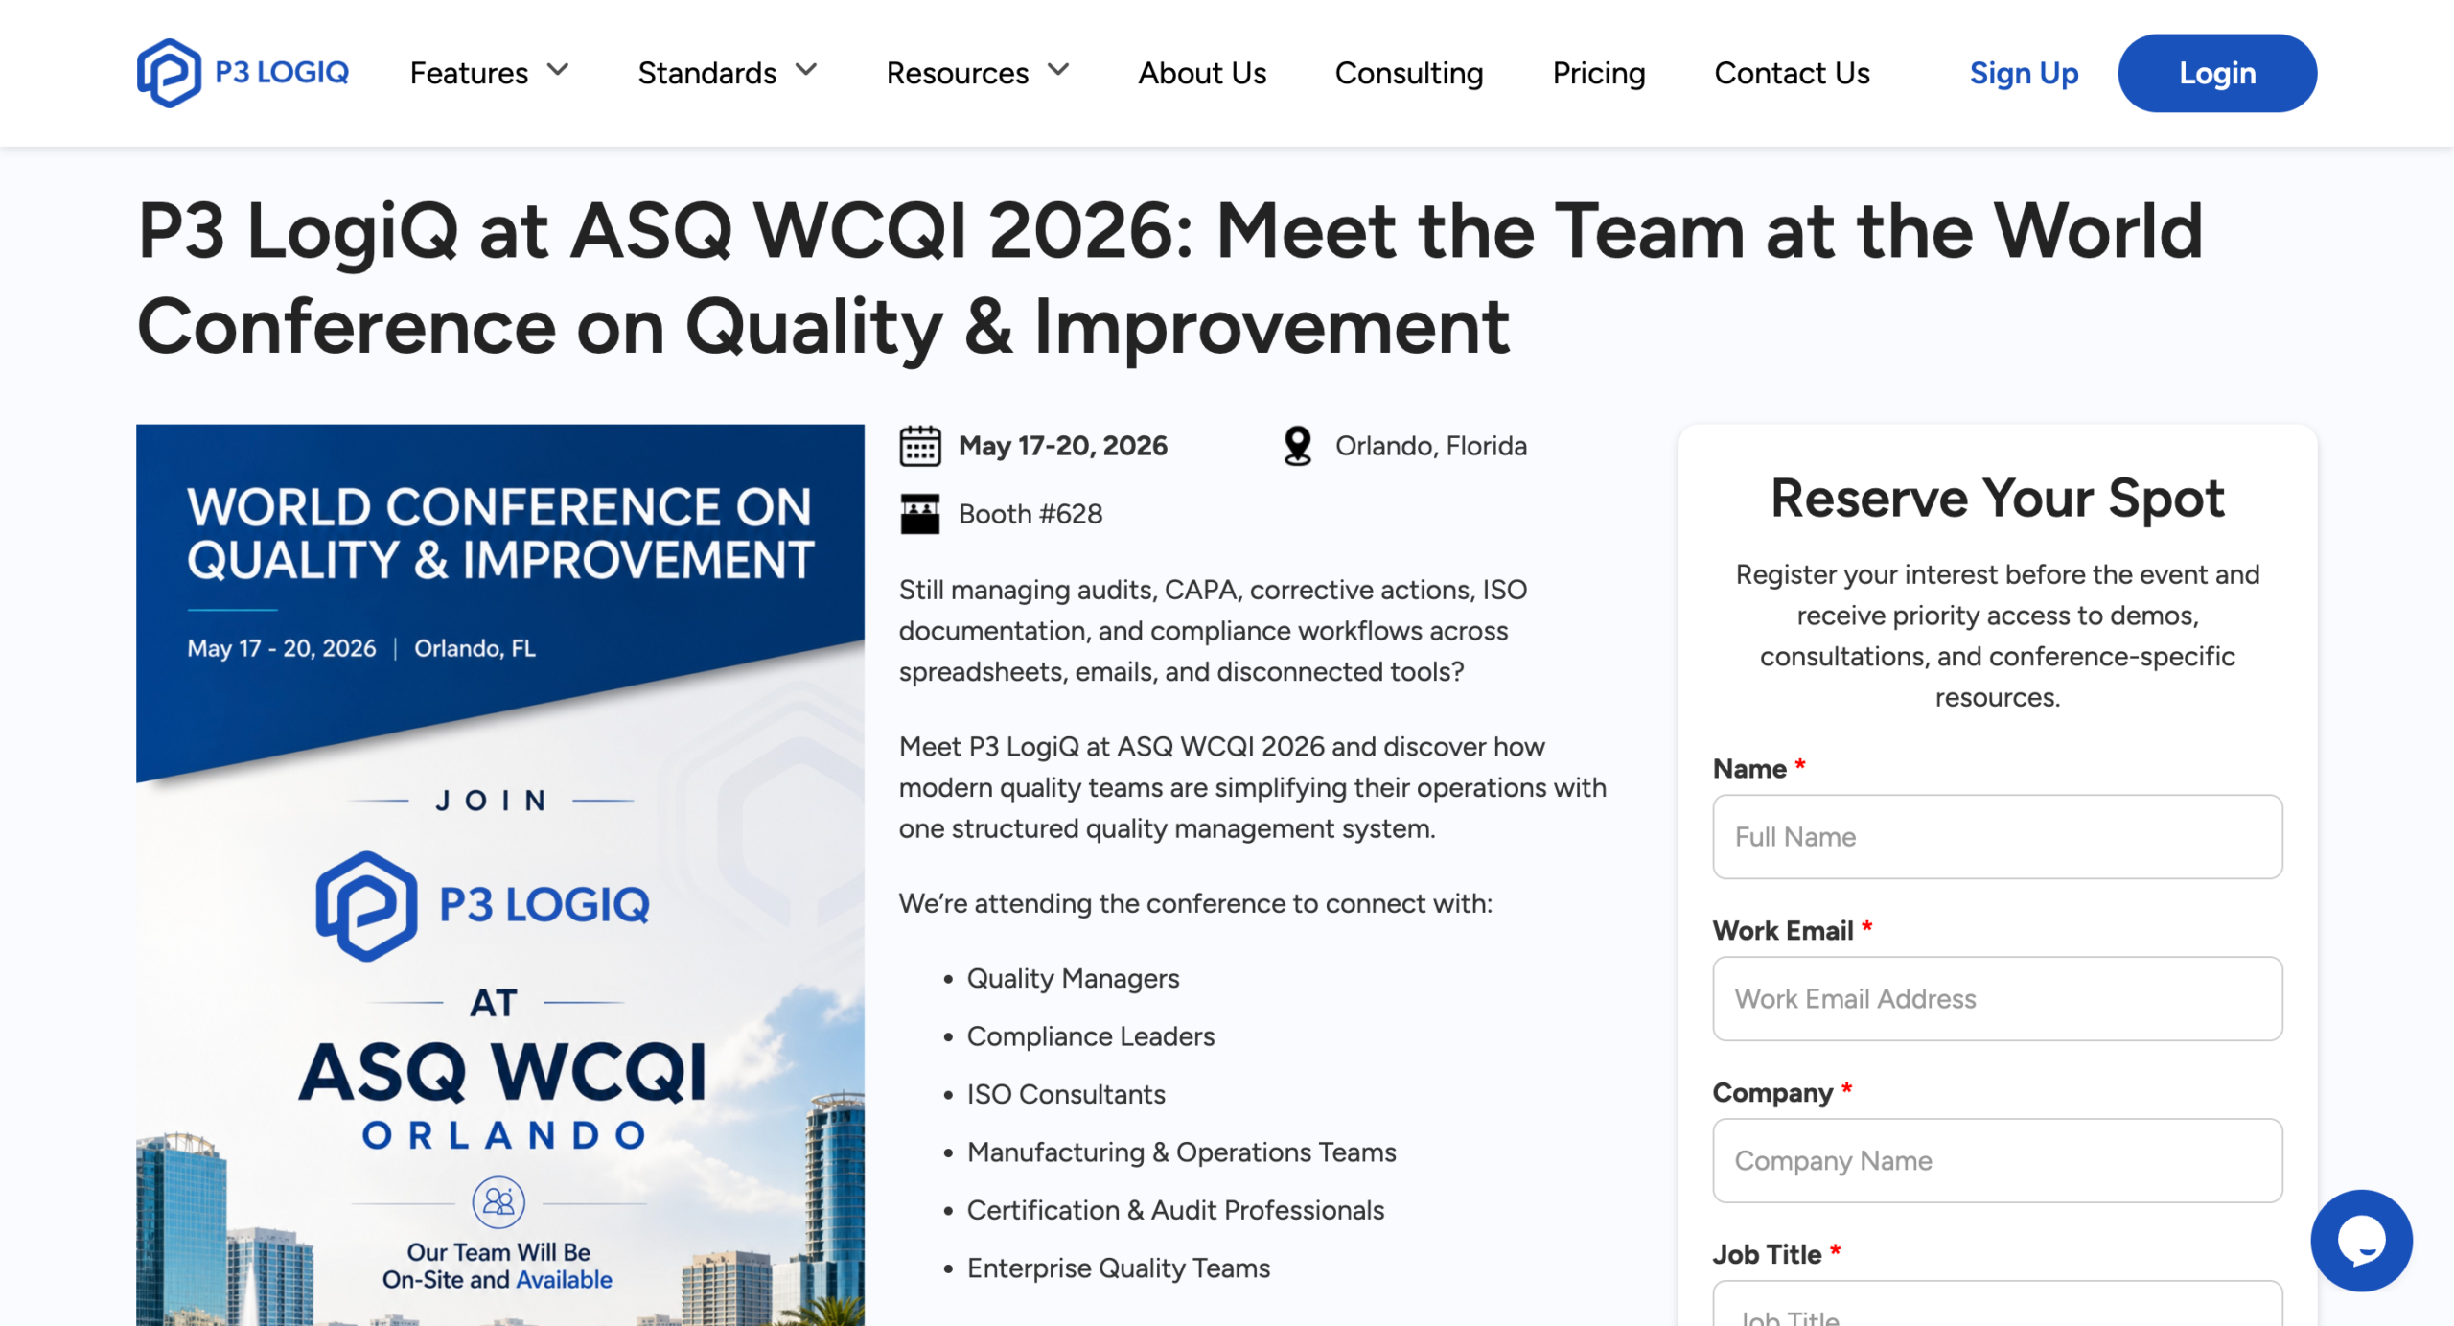Focus the Job Title input field
This screenshot has width=2454, height=1326.
(1997, 1304)
